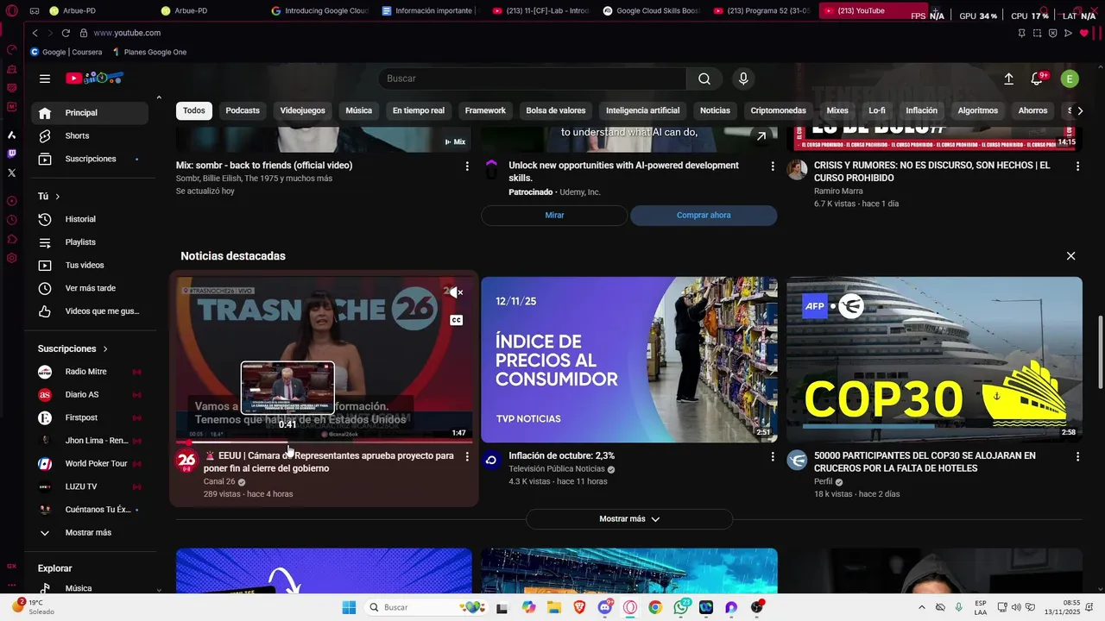
Task: Open Shorts in the sidebar
Action: pyautogui.click(x=90, y=135)
